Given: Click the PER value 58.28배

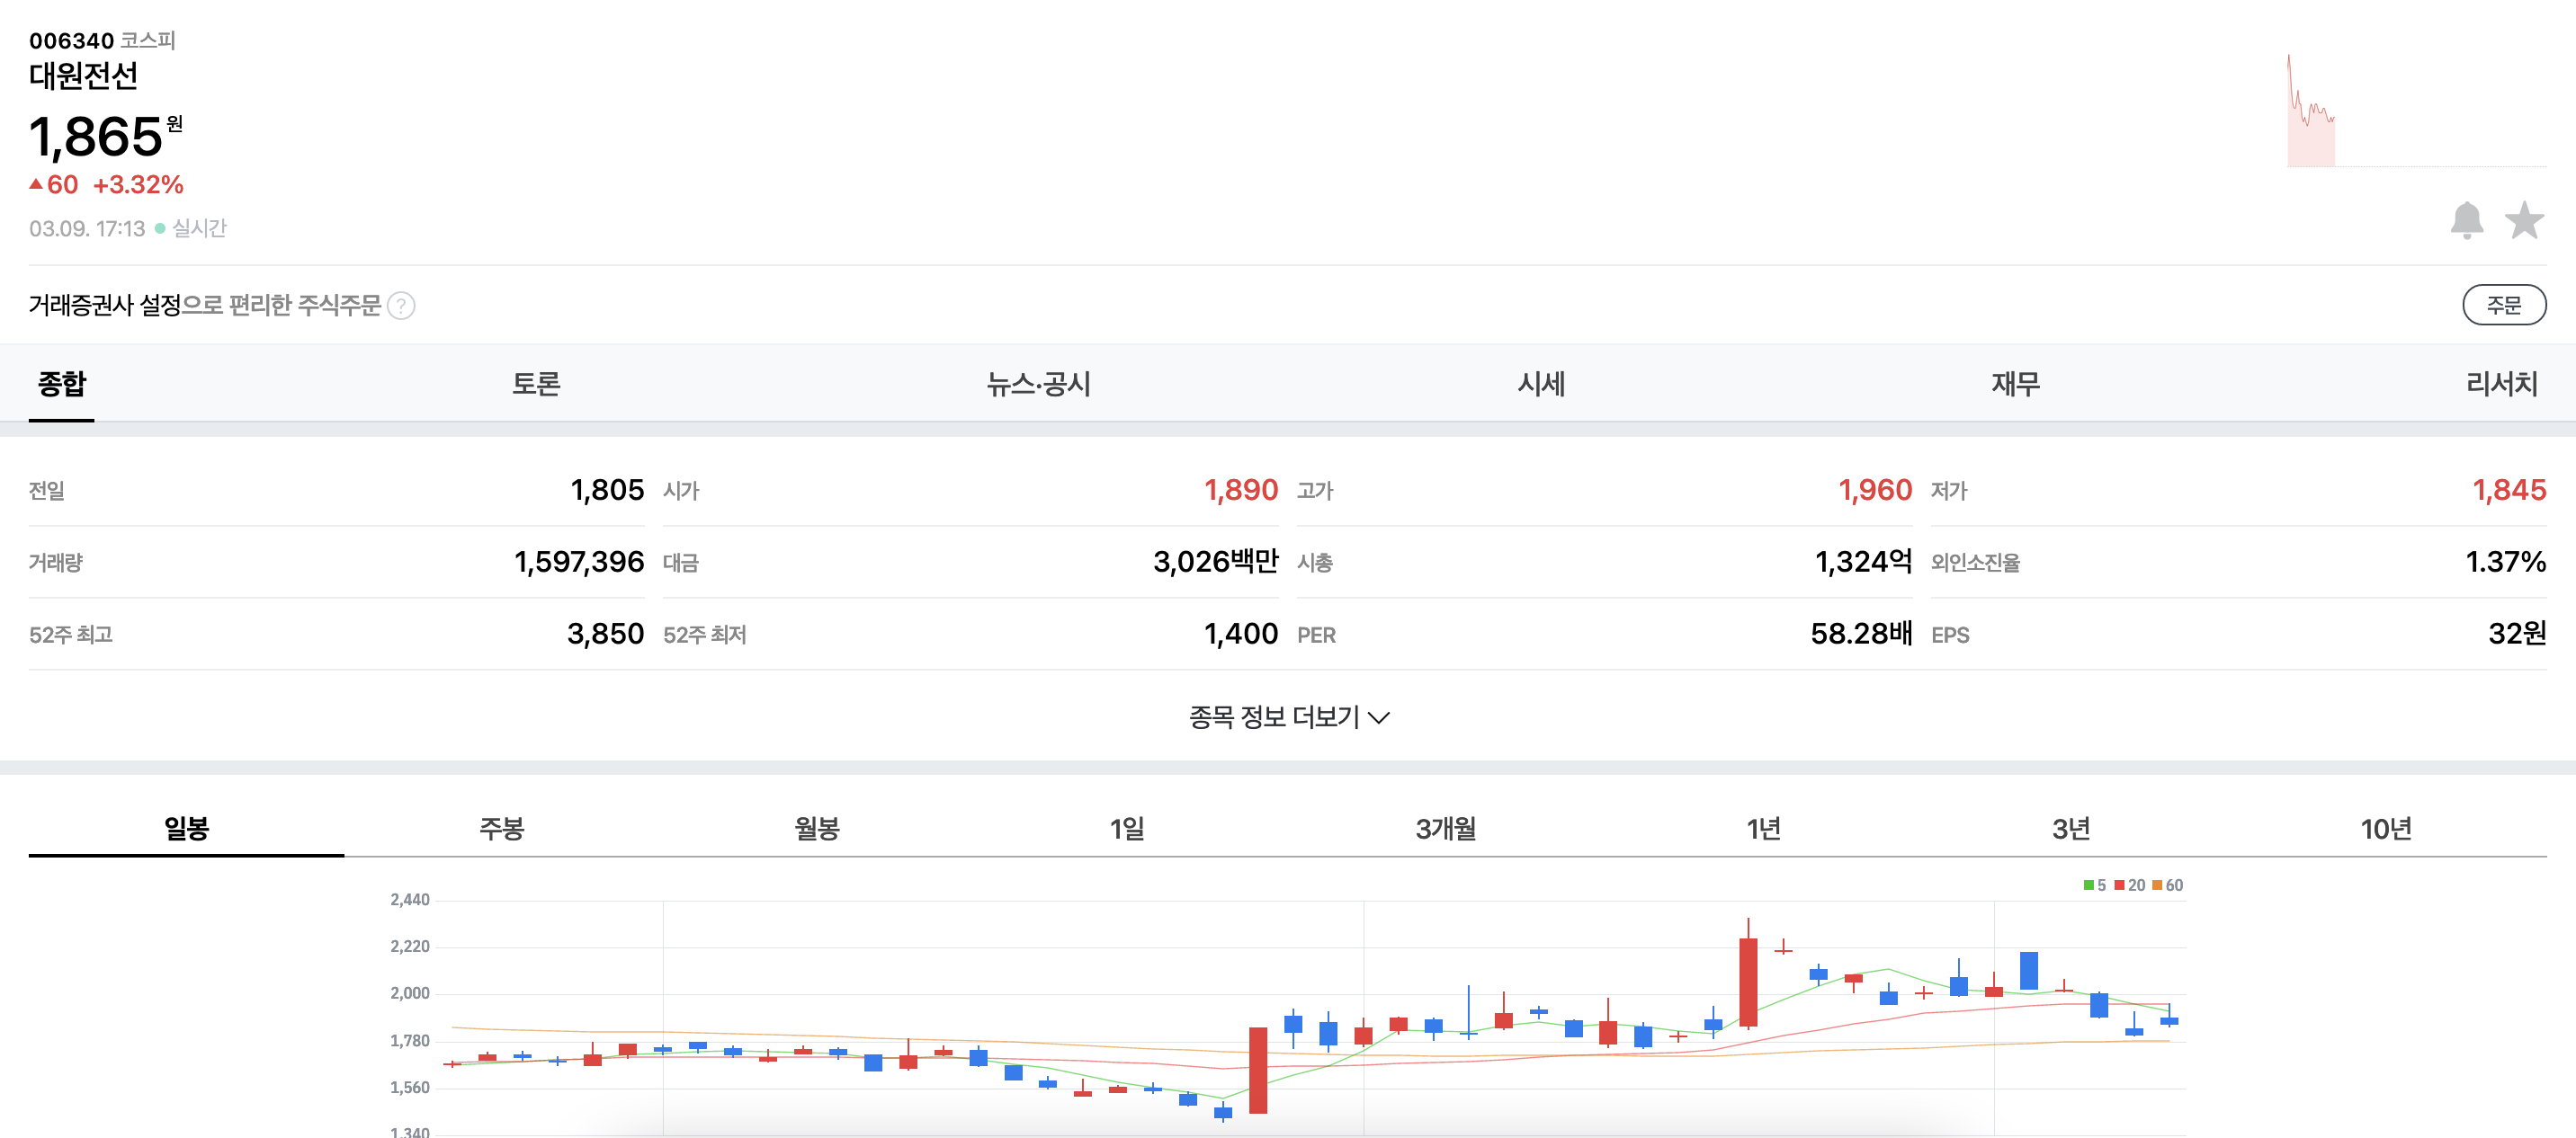Looking at the screenshot, I should 1861,635.
